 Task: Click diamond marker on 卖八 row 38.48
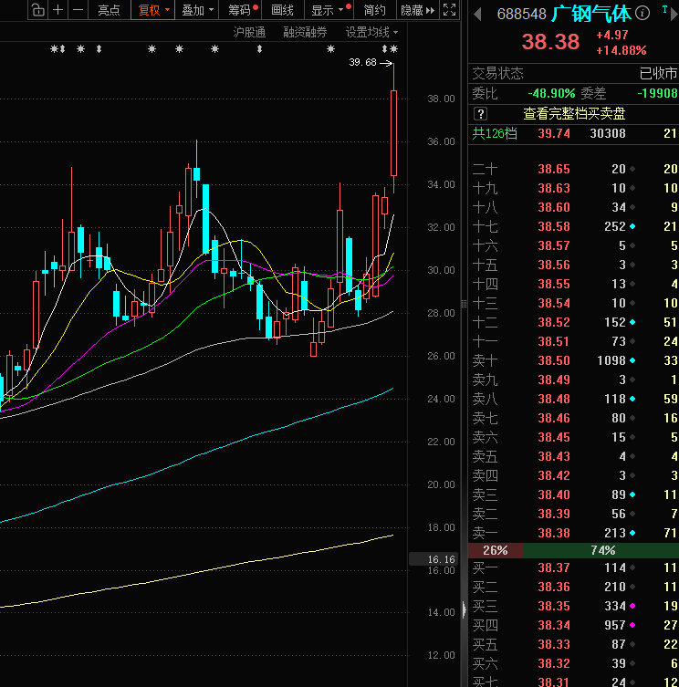[632, 399]
